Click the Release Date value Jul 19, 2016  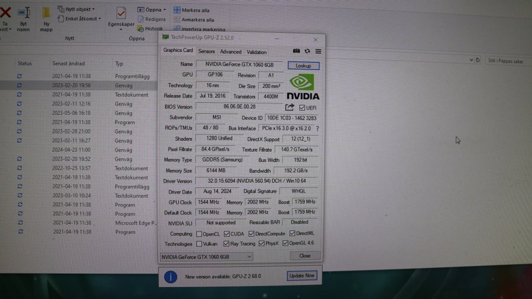(x=212, y=96)
